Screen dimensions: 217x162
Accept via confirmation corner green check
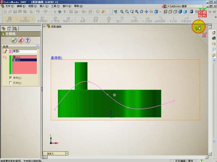tap(198, 27)
